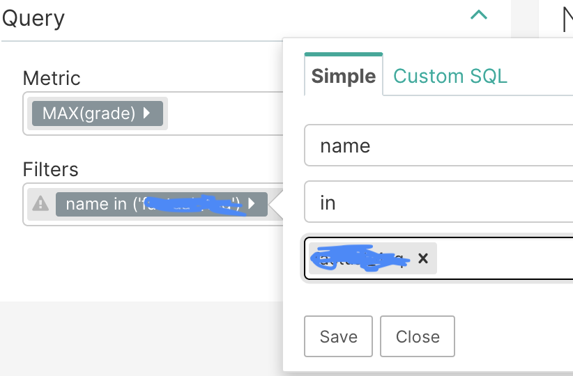Remove the selected filter value tag
The image size is (573, 376).
pos(423,258)
